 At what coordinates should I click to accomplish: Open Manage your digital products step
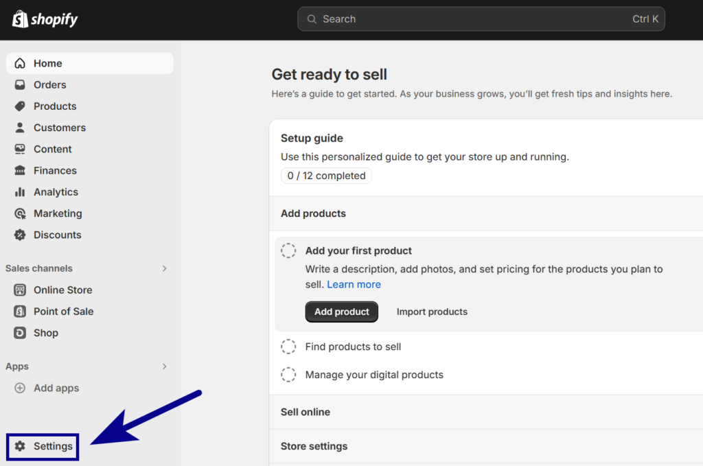(374, 375)
